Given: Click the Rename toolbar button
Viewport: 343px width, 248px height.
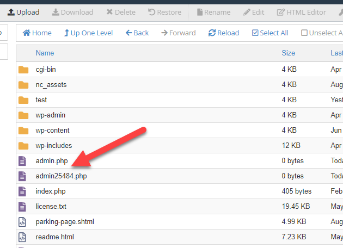Looking at the screenshot, I should click(x=213, y=12).
